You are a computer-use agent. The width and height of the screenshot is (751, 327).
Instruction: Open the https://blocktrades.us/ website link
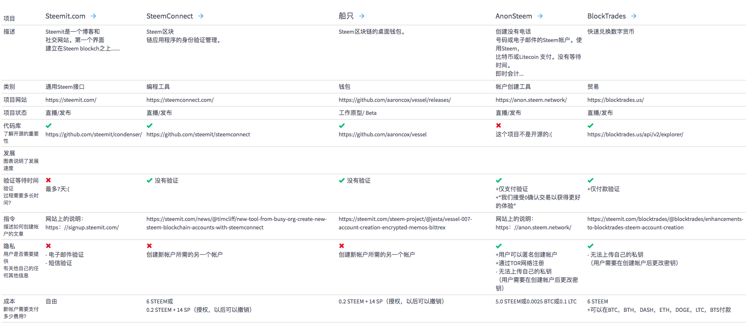click(616, 100)
